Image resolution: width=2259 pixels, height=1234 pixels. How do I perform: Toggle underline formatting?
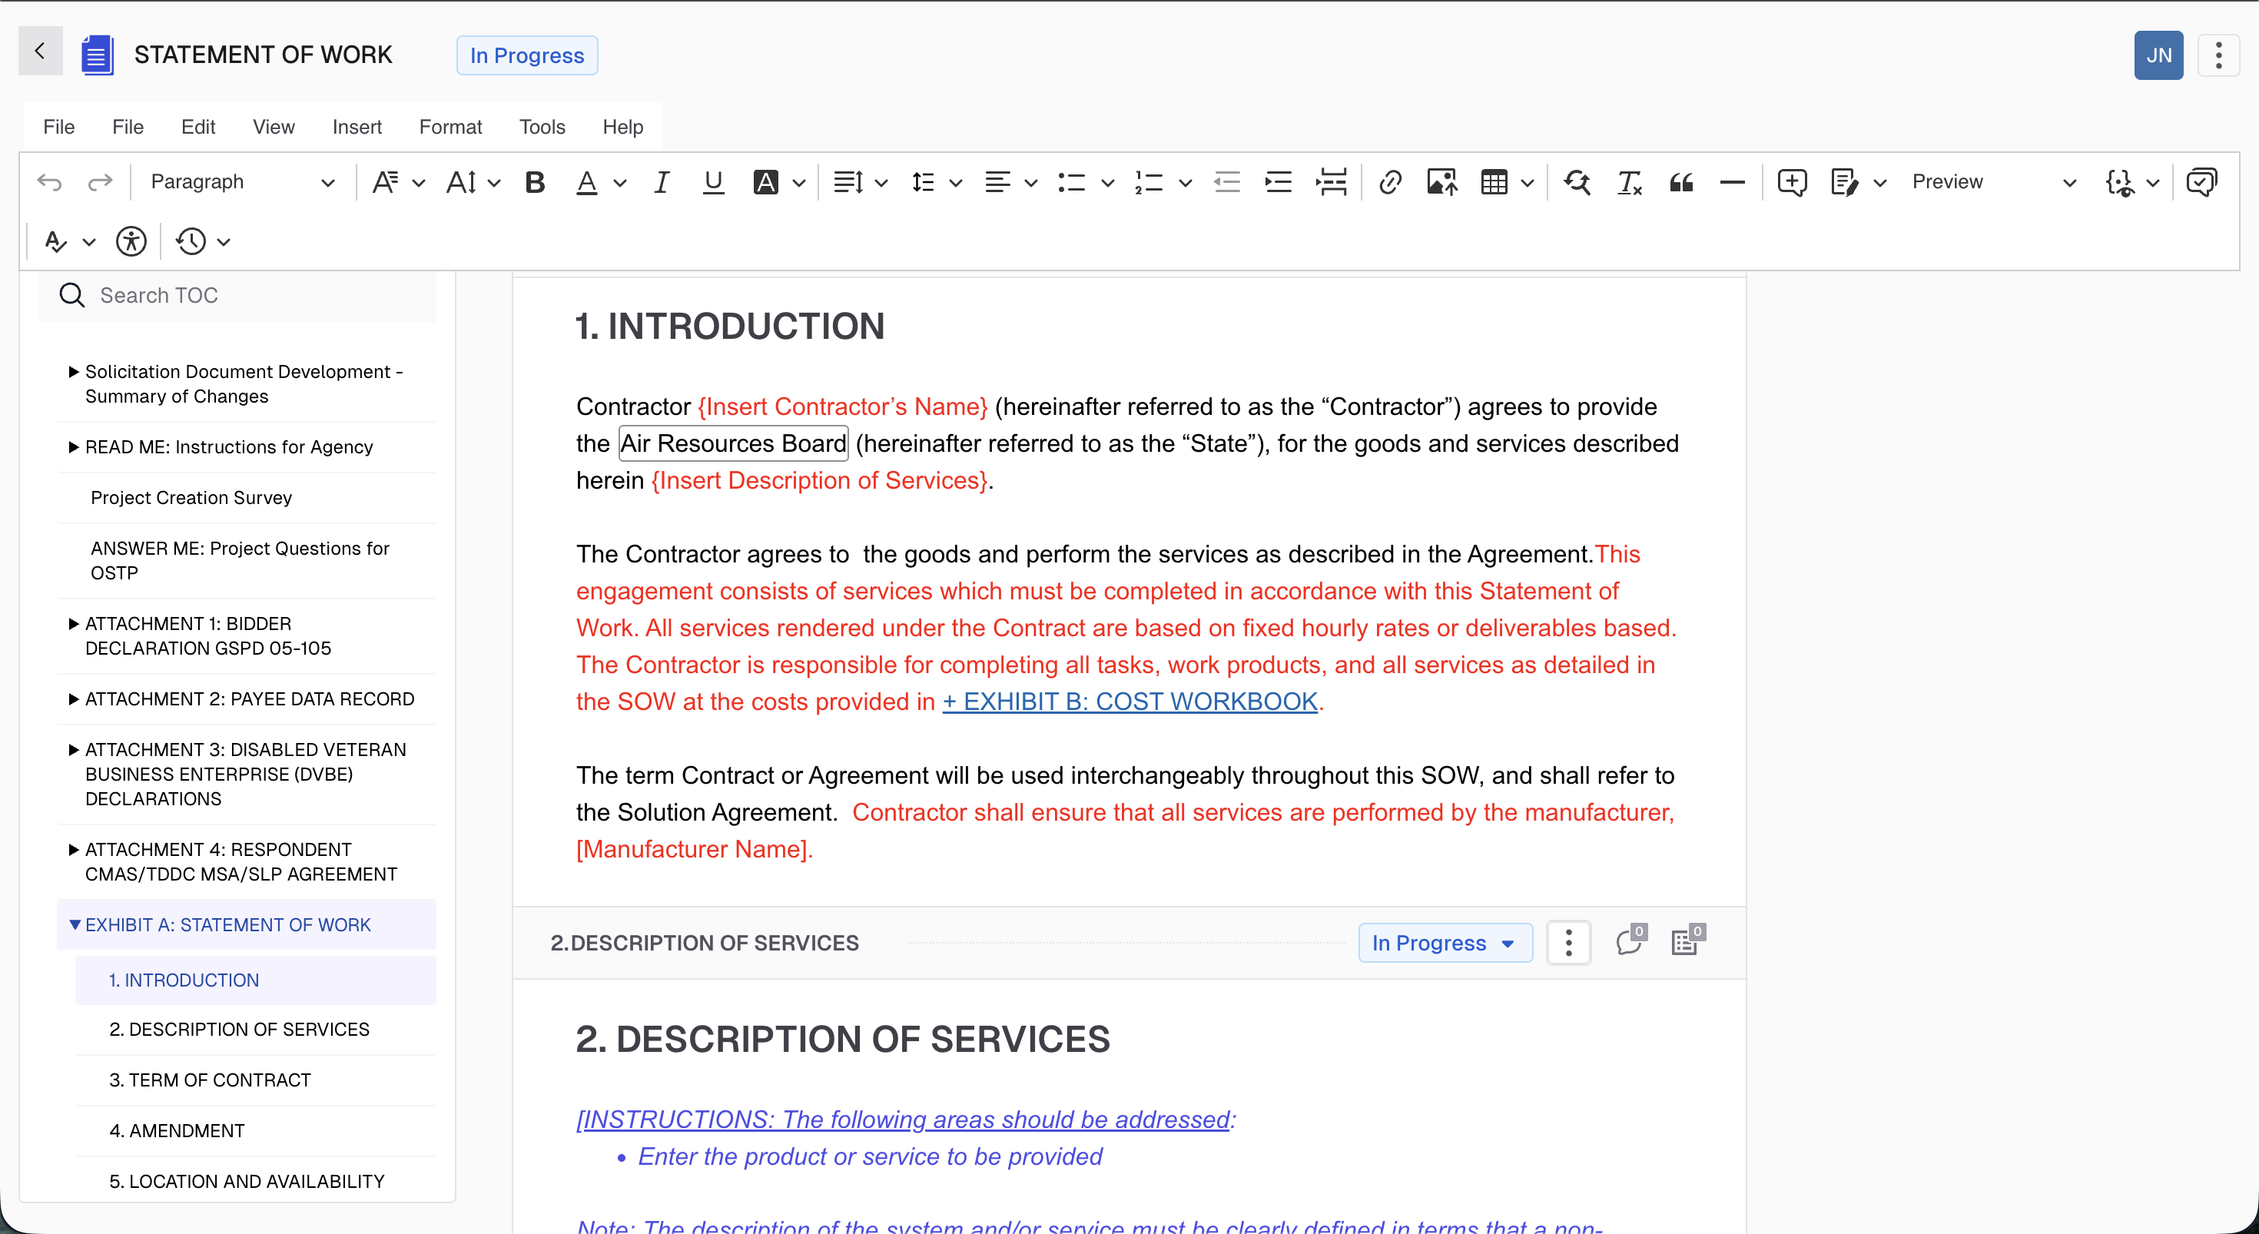(x=713, y=181)
